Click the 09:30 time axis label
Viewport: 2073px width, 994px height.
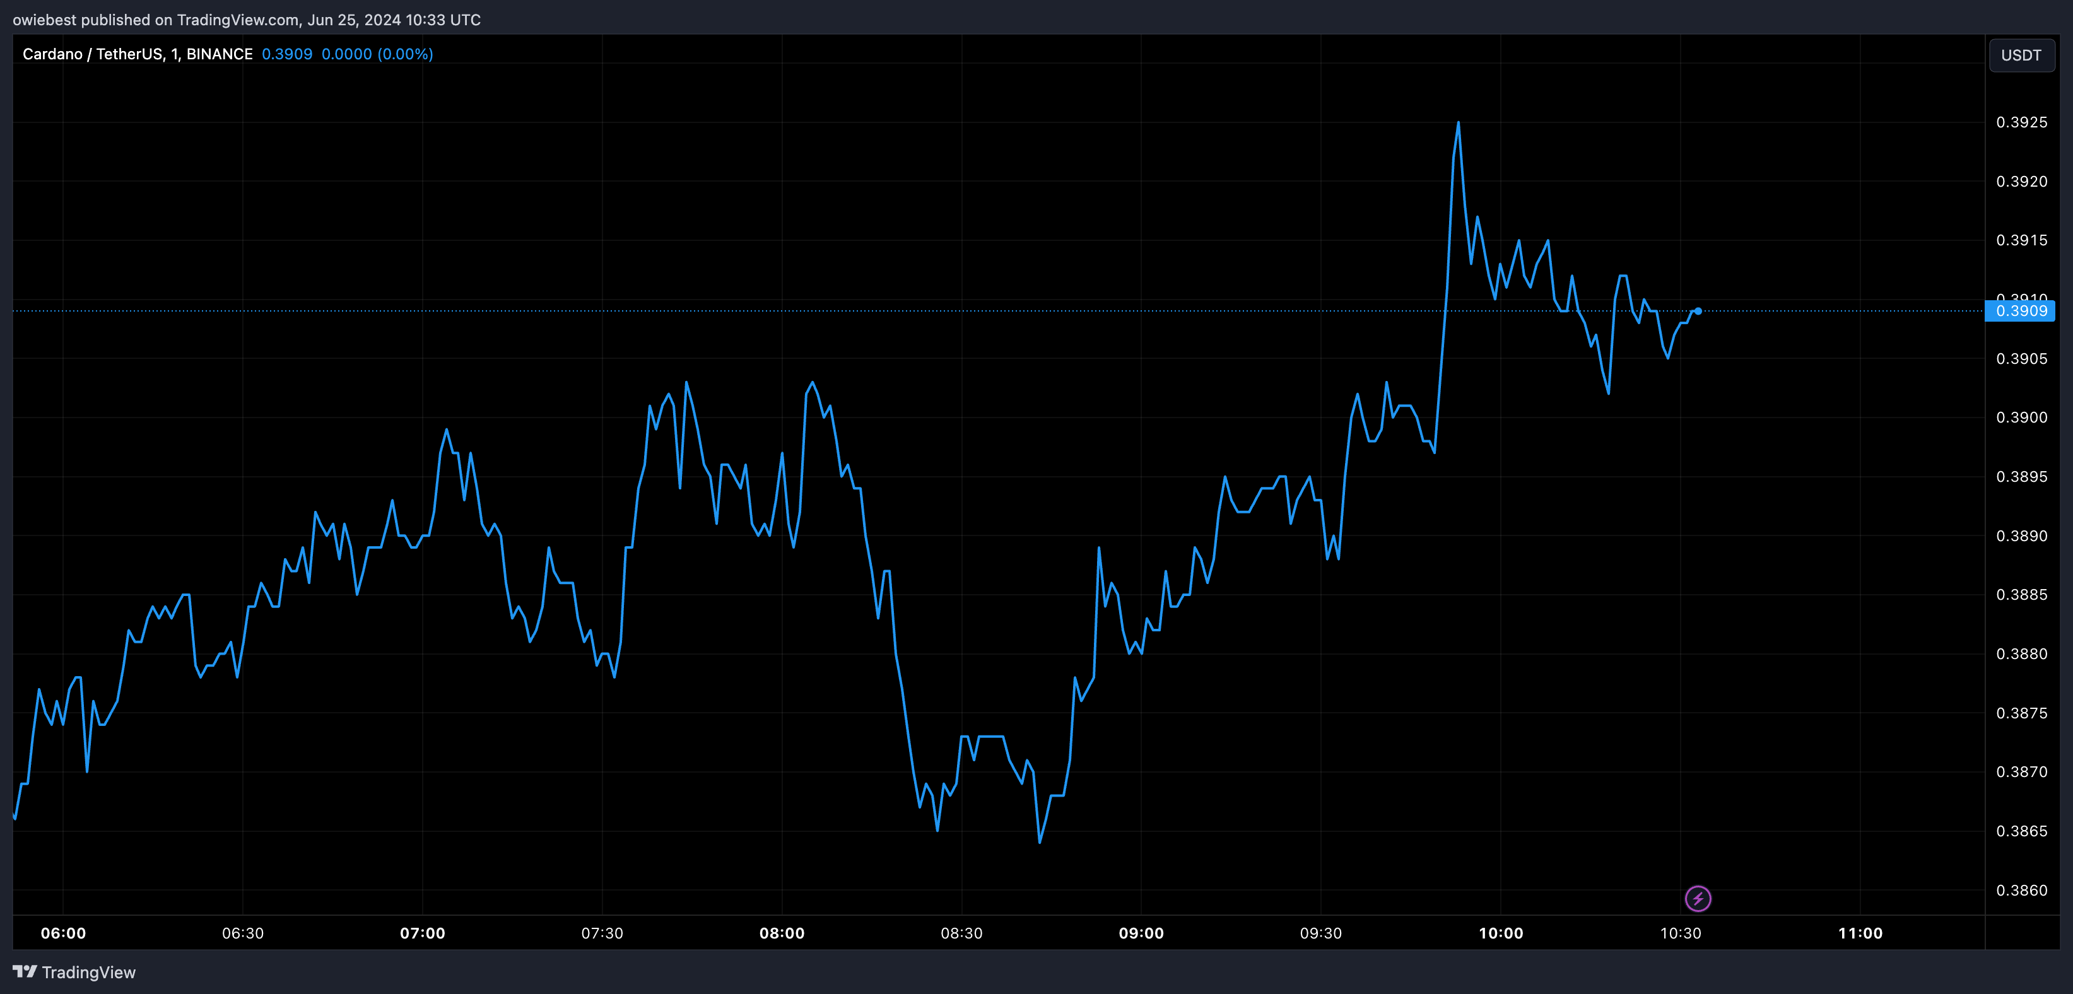[1322, 933]
